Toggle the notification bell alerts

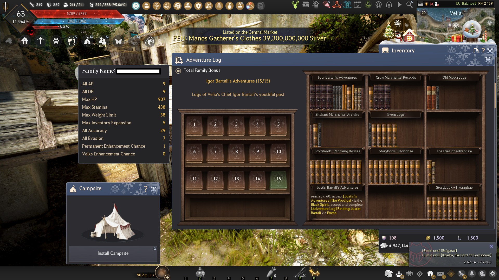click(472, 274)
